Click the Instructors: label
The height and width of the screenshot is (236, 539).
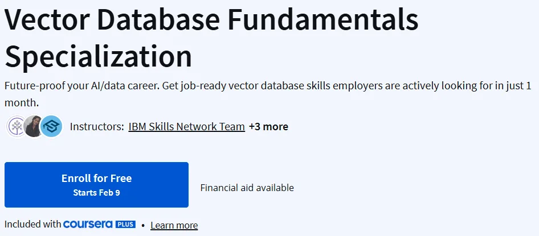click(x=97, y=127)
